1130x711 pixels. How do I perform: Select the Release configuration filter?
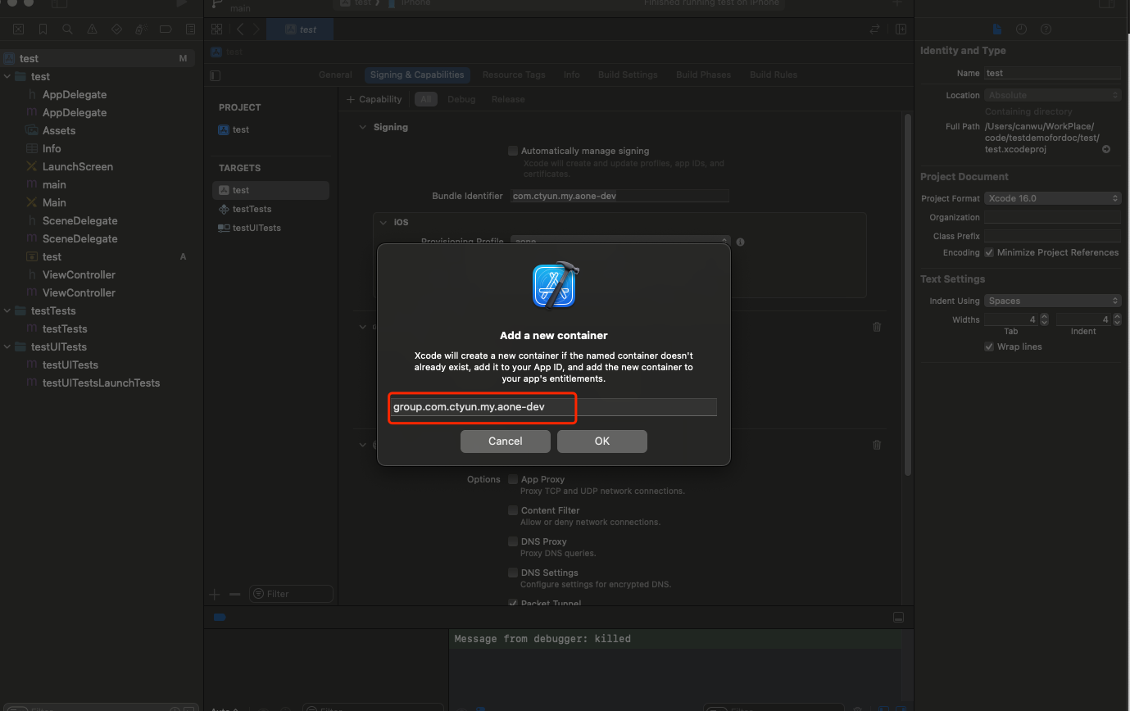(508, 99)
